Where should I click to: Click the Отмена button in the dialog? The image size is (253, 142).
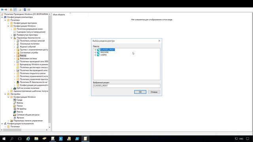(x=154, y=92)
